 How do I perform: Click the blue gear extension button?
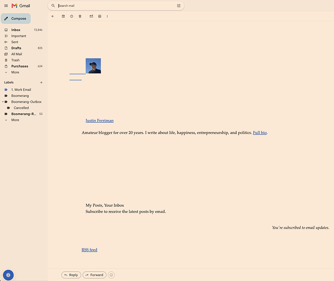[x=8, y=275]
